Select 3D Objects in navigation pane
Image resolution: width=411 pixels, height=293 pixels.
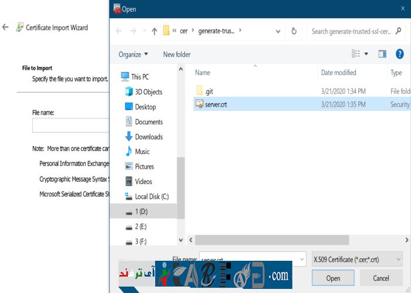click(148, 92)
